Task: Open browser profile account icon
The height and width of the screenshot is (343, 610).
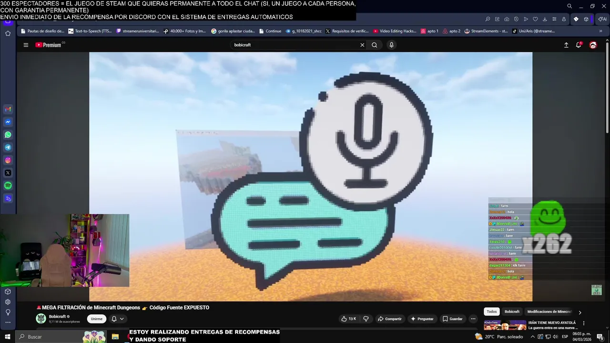Action: [564, 19]
